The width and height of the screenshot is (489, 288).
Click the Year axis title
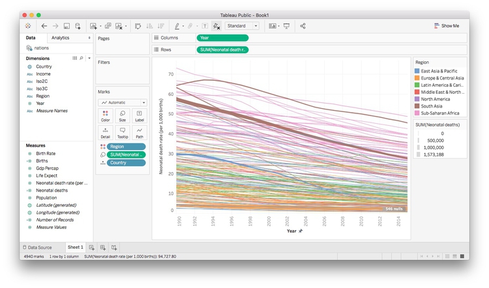coord(291,231)
